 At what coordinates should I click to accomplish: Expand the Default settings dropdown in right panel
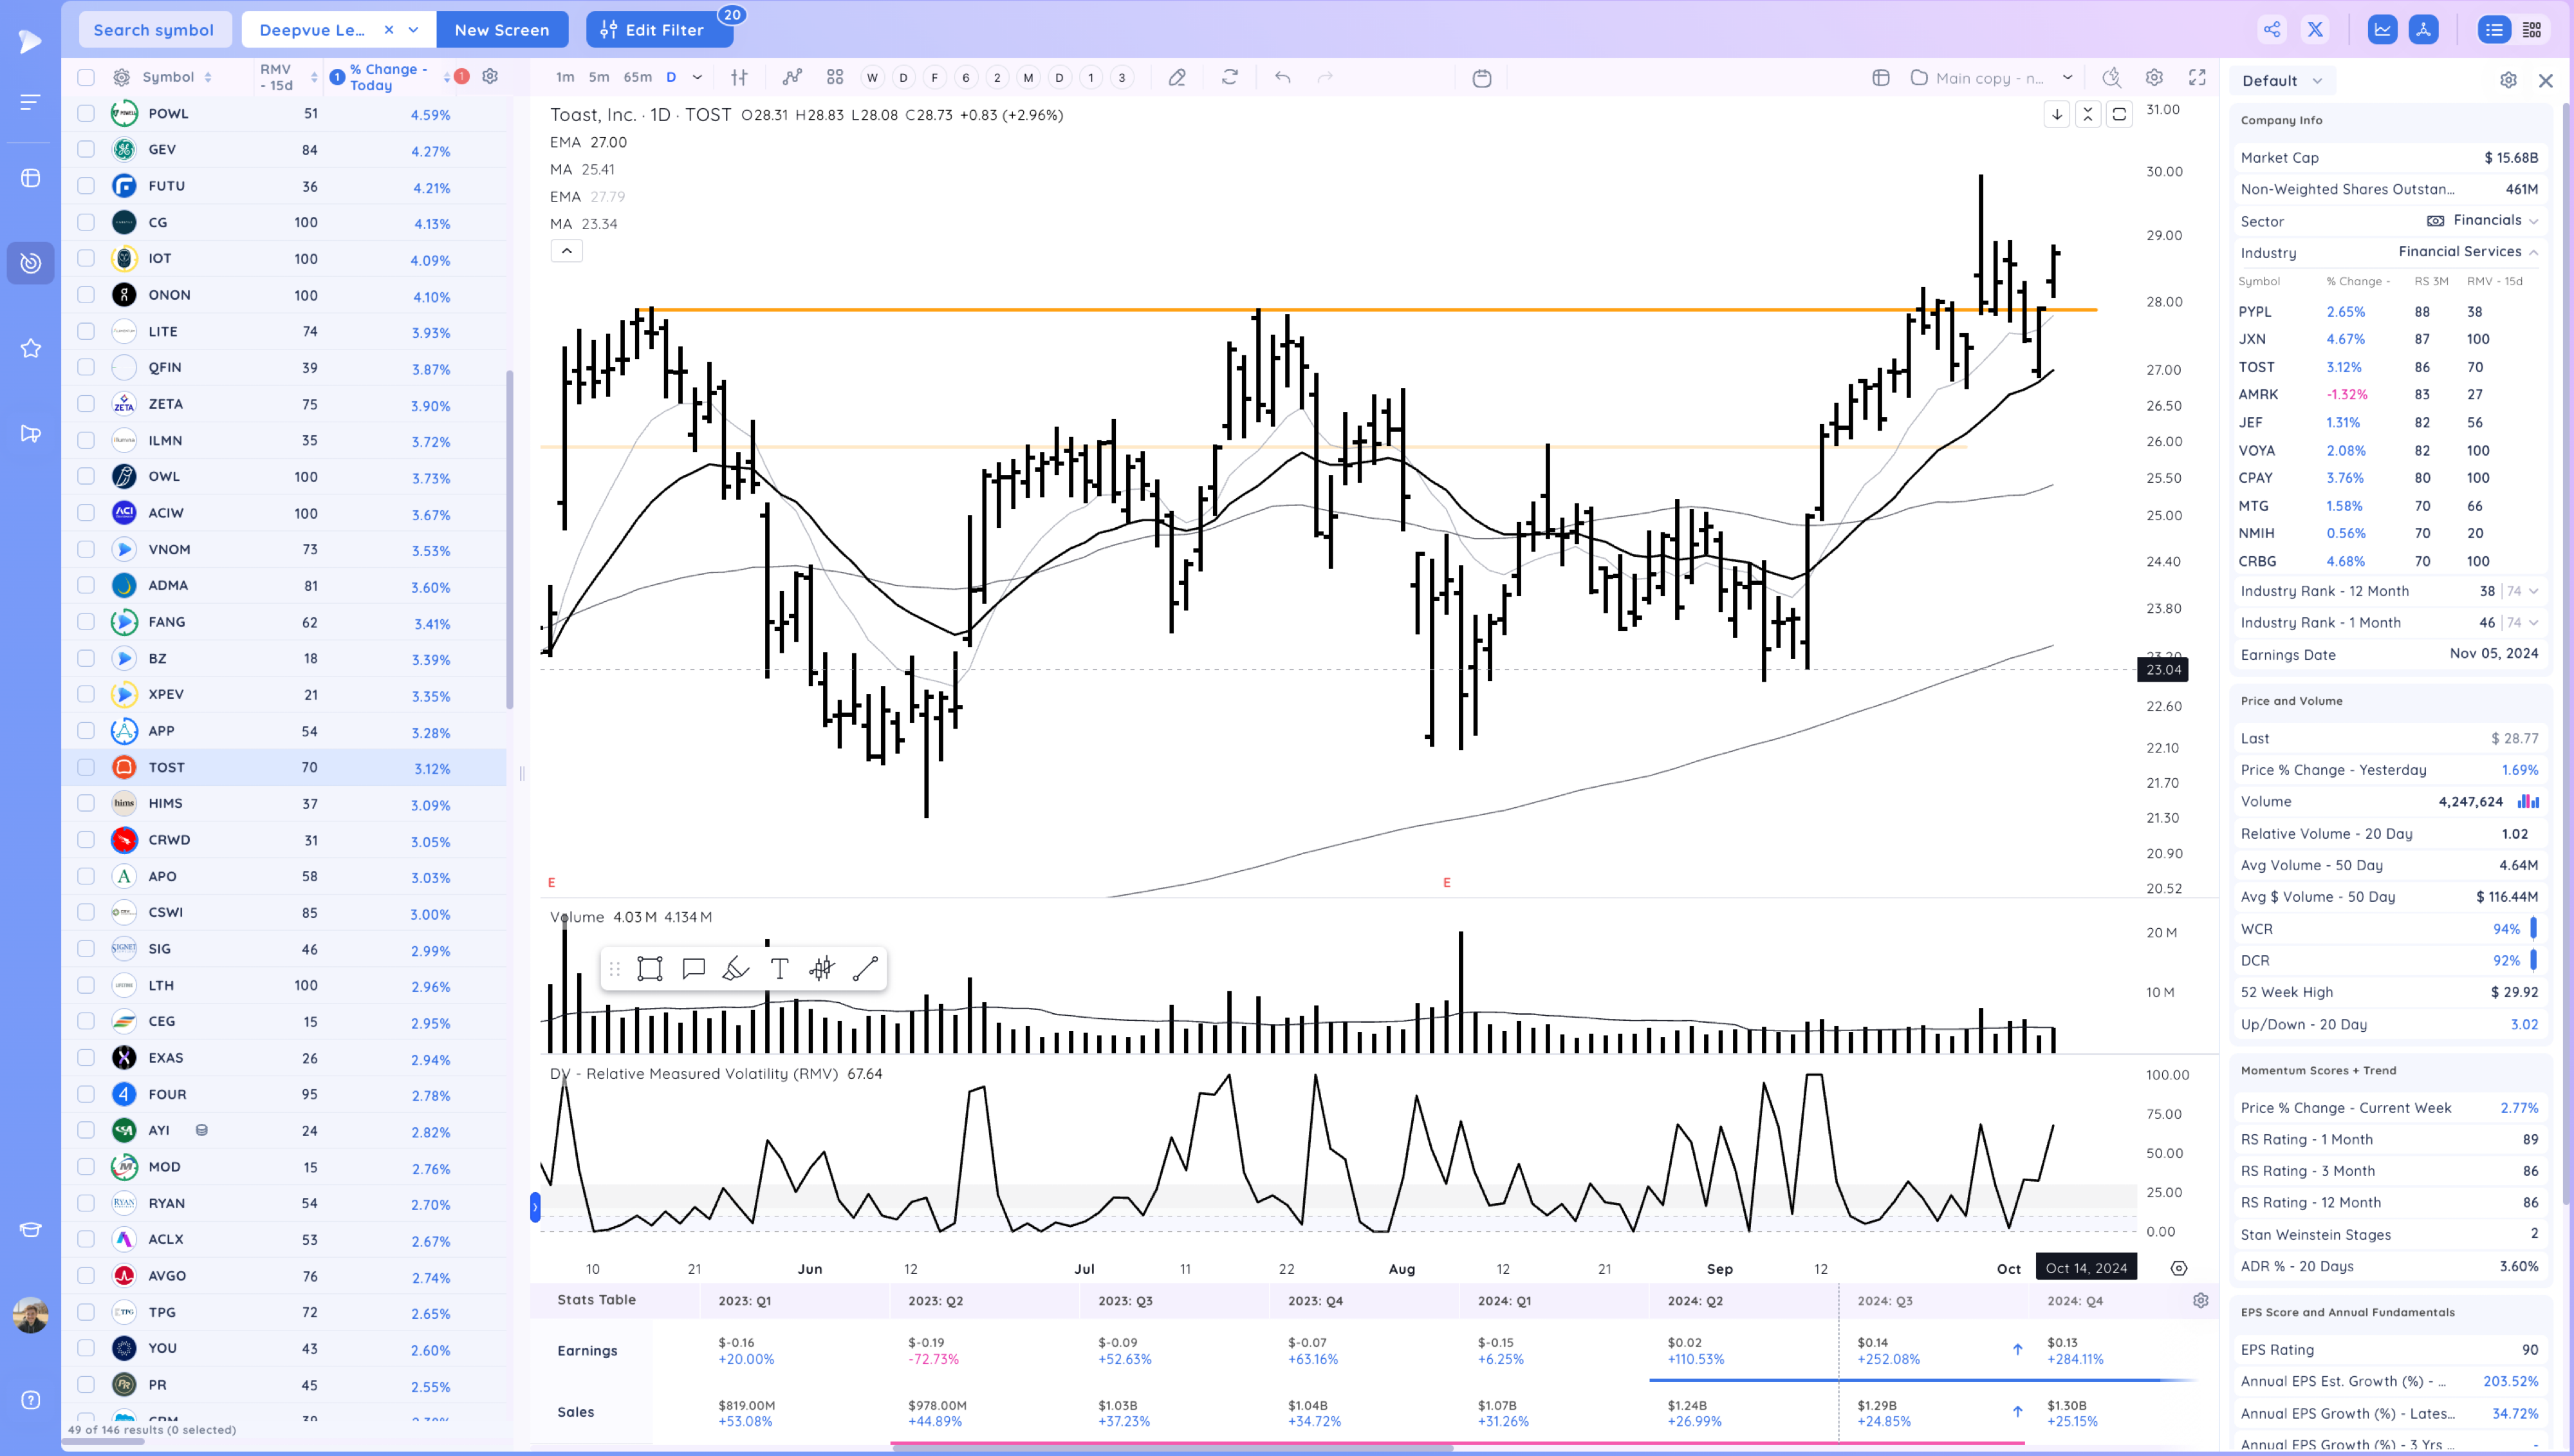point(2282,80)
